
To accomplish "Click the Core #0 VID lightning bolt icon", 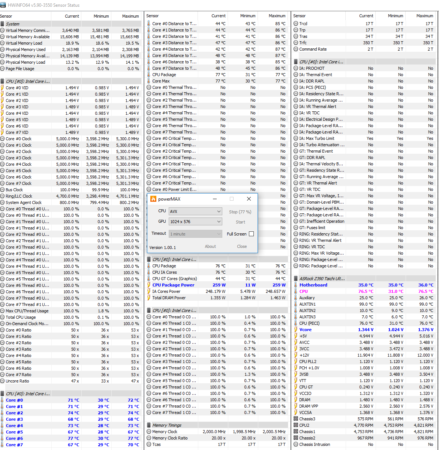I will click(x=3, y=88).
